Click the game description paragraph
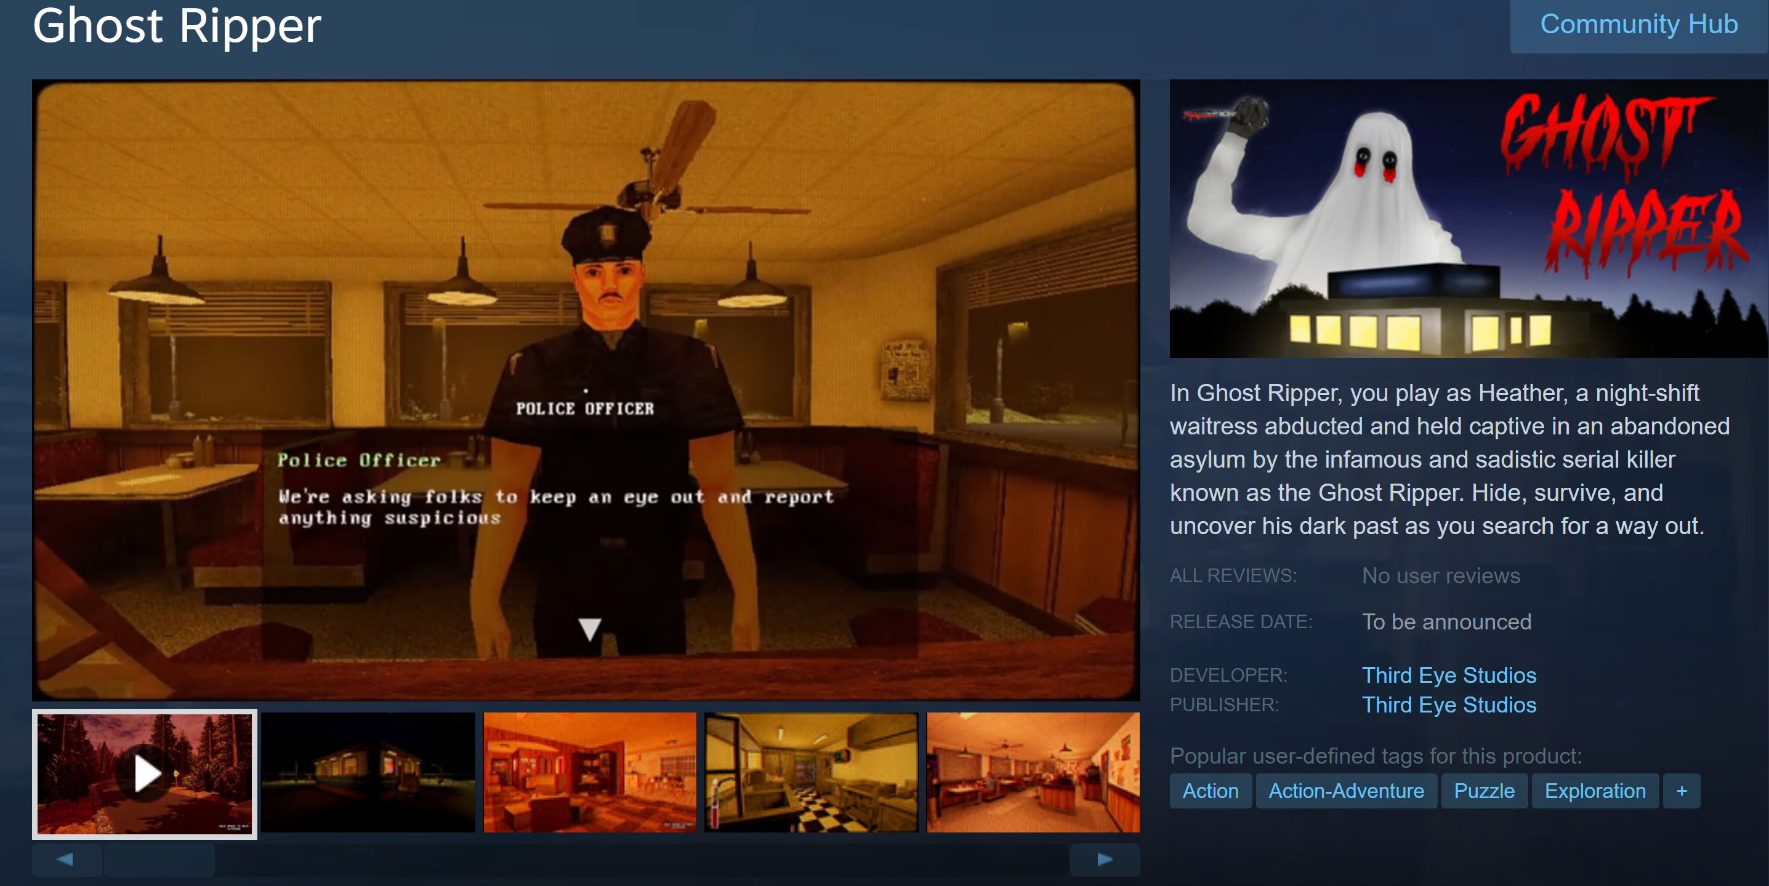 tap(1449, 459)
